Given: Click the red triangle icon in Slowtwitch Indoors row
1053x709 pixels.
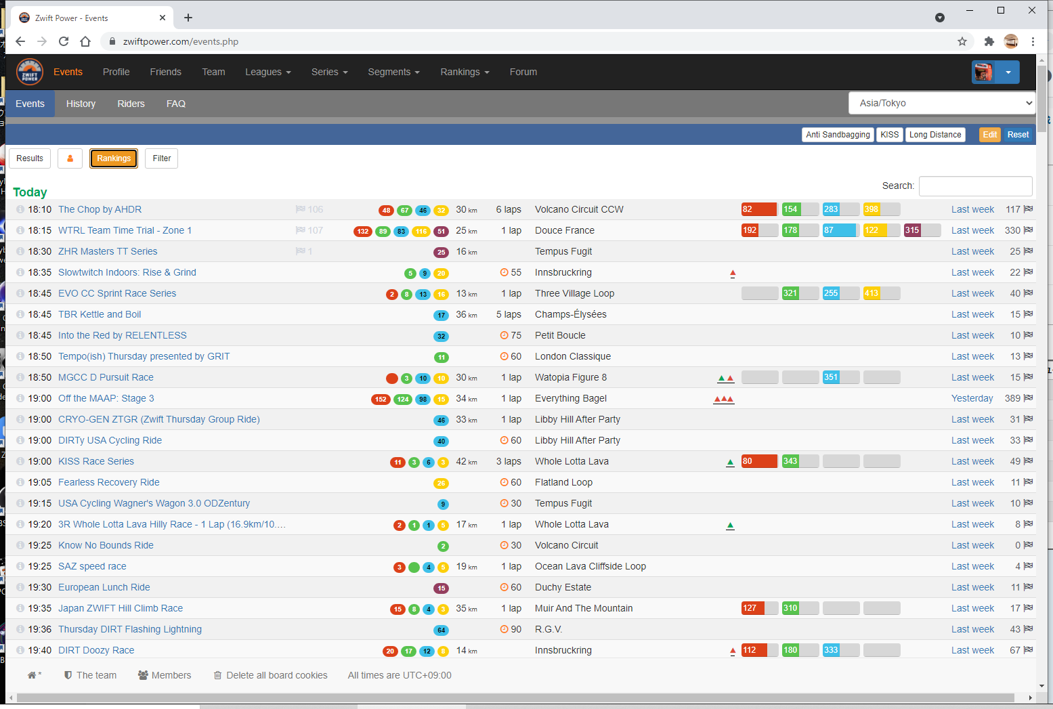Looking at the screenshot, I should (733, 273).
